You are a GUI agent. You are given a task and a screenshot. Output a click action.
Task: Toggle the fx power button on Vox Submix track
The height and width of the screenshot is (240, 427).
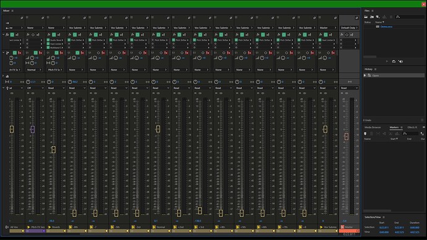pos(326,35)
